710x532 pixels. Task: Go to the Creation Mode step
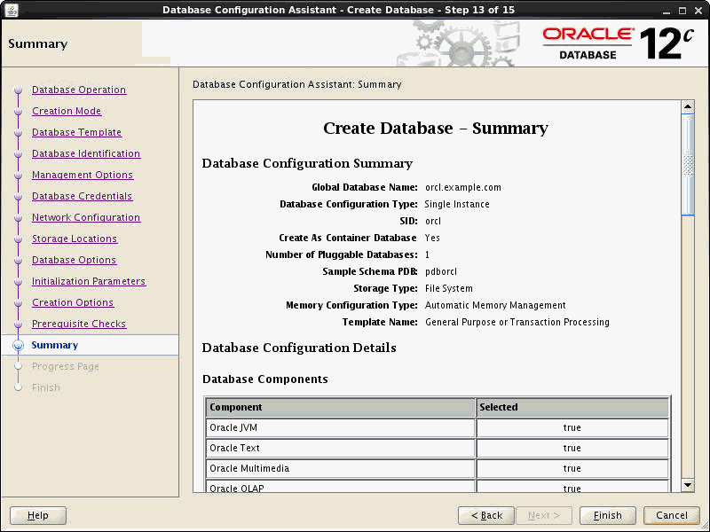point(67,111)
